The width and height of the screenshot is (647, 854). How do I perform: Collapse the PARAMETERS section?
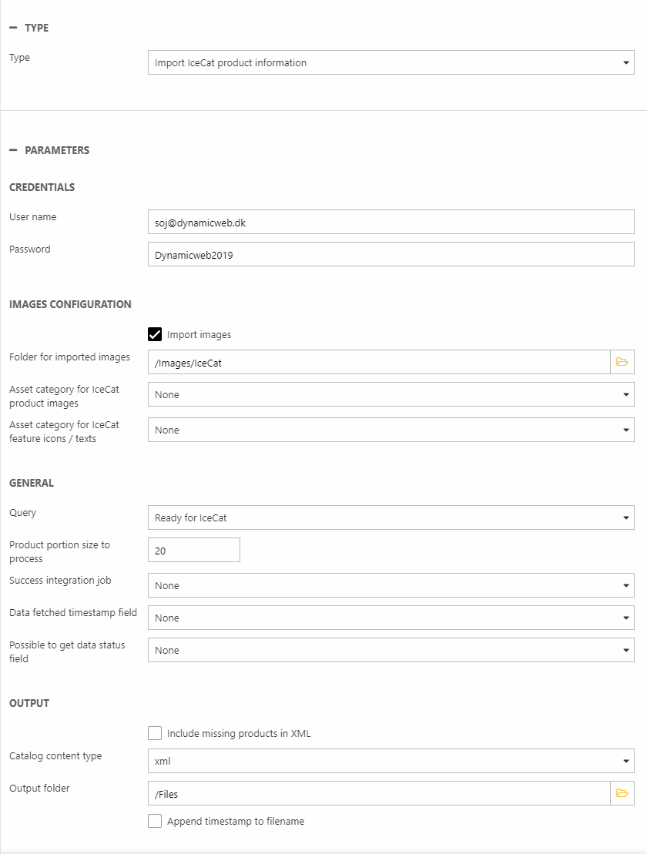[x=13, y=150]
